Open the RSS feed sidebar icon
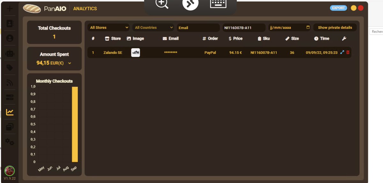 point(10,83)
